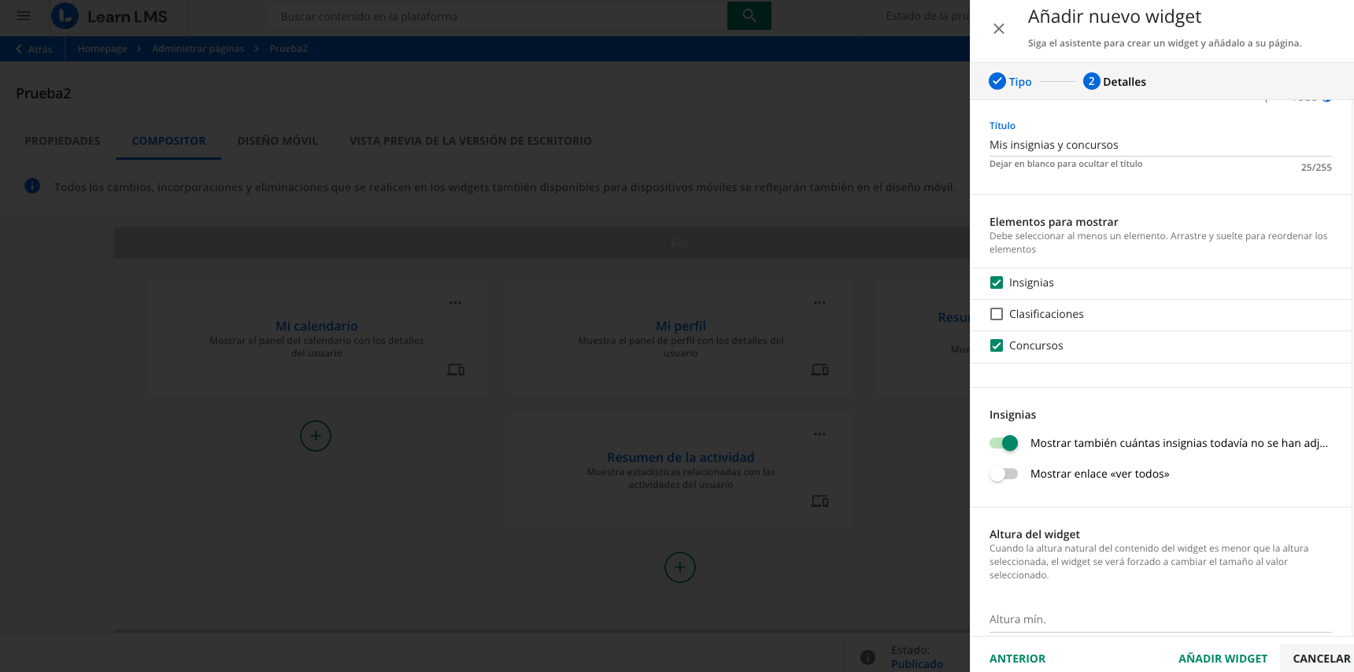1354x672 pixels.
Task: Open the Diseño Móvil tab
Action: coord(277,141)
